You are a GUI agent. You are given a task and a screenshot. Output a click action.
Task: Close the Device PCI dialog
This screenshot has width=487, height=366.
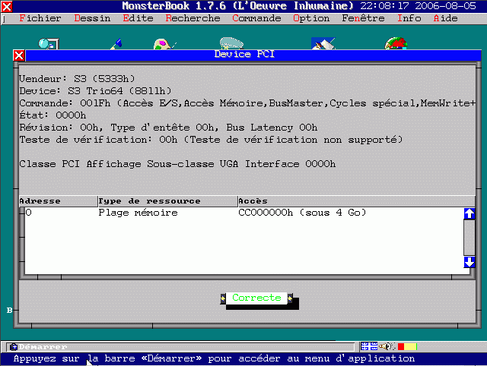19,55
